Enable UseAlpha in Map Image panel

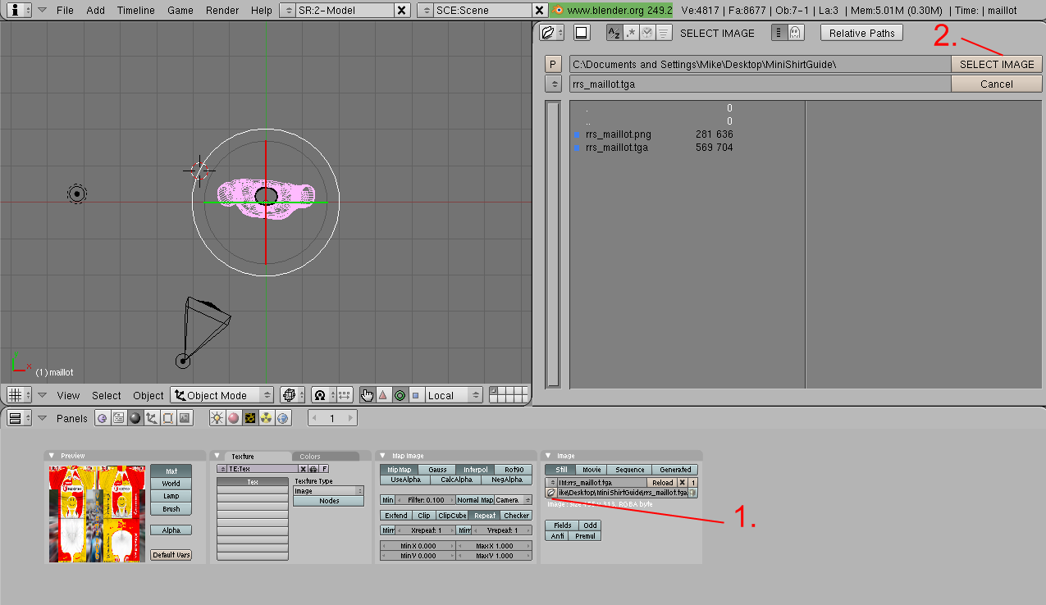[404, 480]
